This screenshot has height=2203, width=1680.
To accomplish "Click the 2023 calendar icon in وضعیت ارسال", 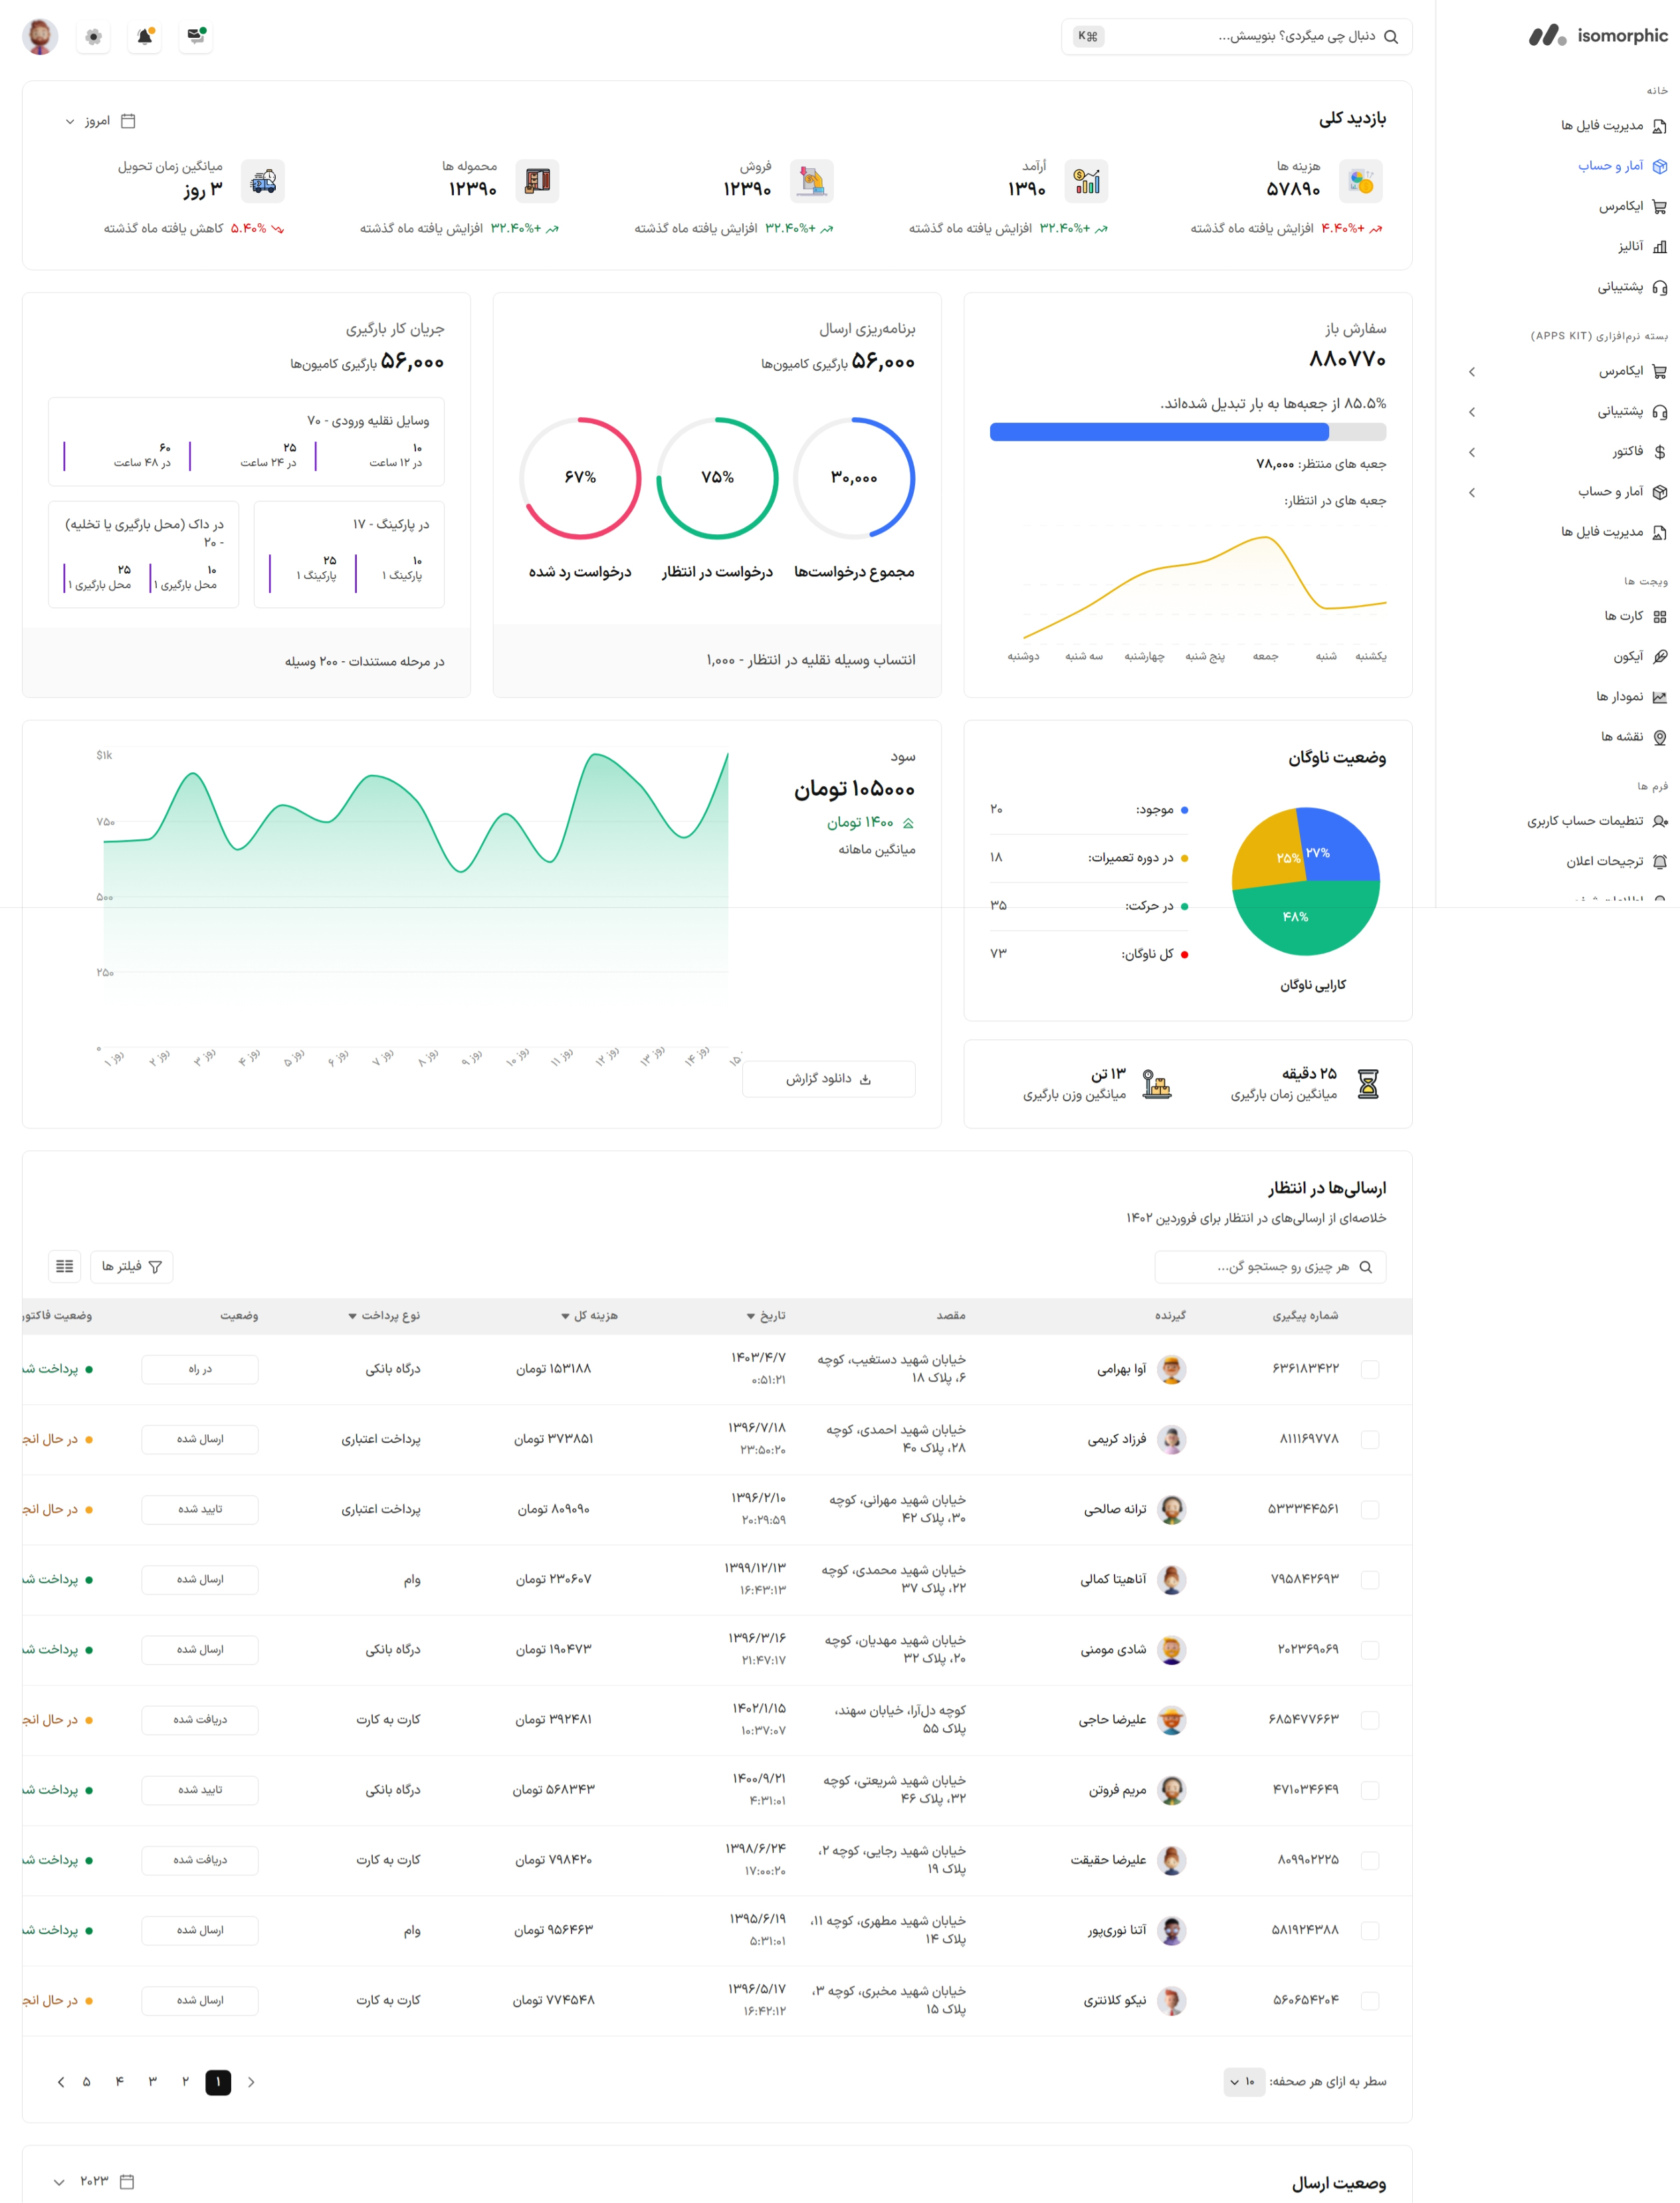I will click(127, 2181).
